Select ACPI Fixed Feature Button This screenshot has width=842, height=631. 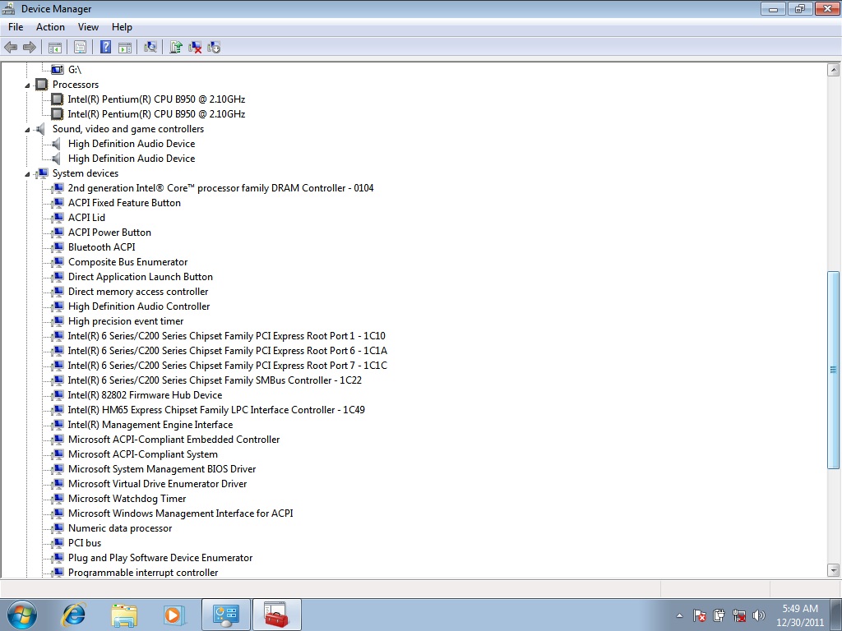125,203
